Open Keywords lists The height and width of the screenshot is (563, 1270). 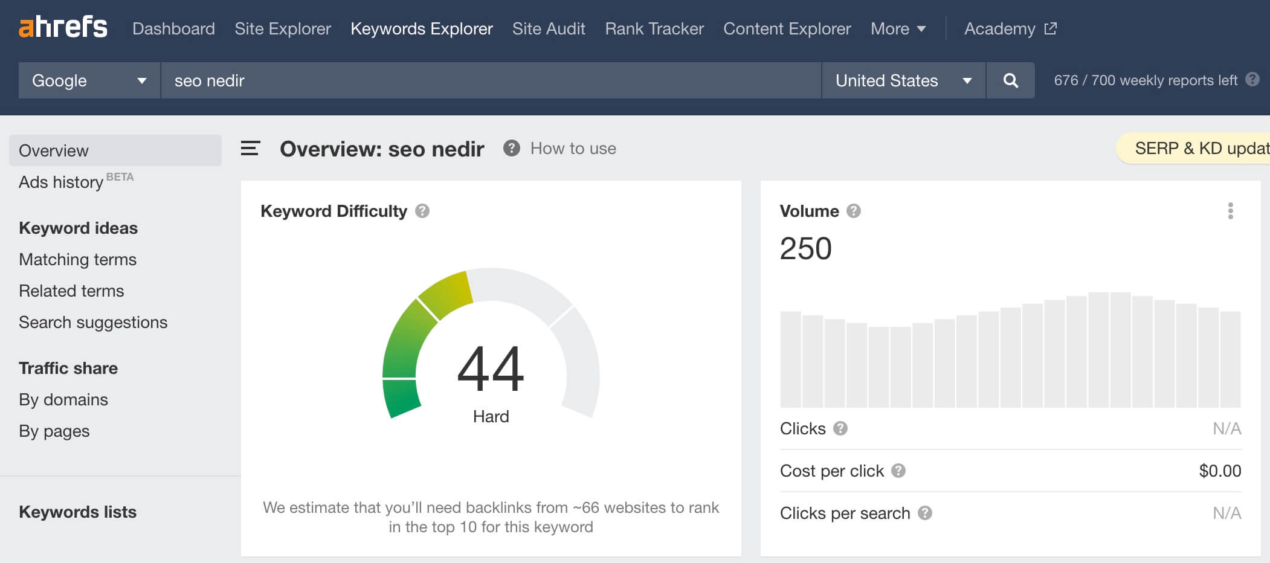(77, 512)
